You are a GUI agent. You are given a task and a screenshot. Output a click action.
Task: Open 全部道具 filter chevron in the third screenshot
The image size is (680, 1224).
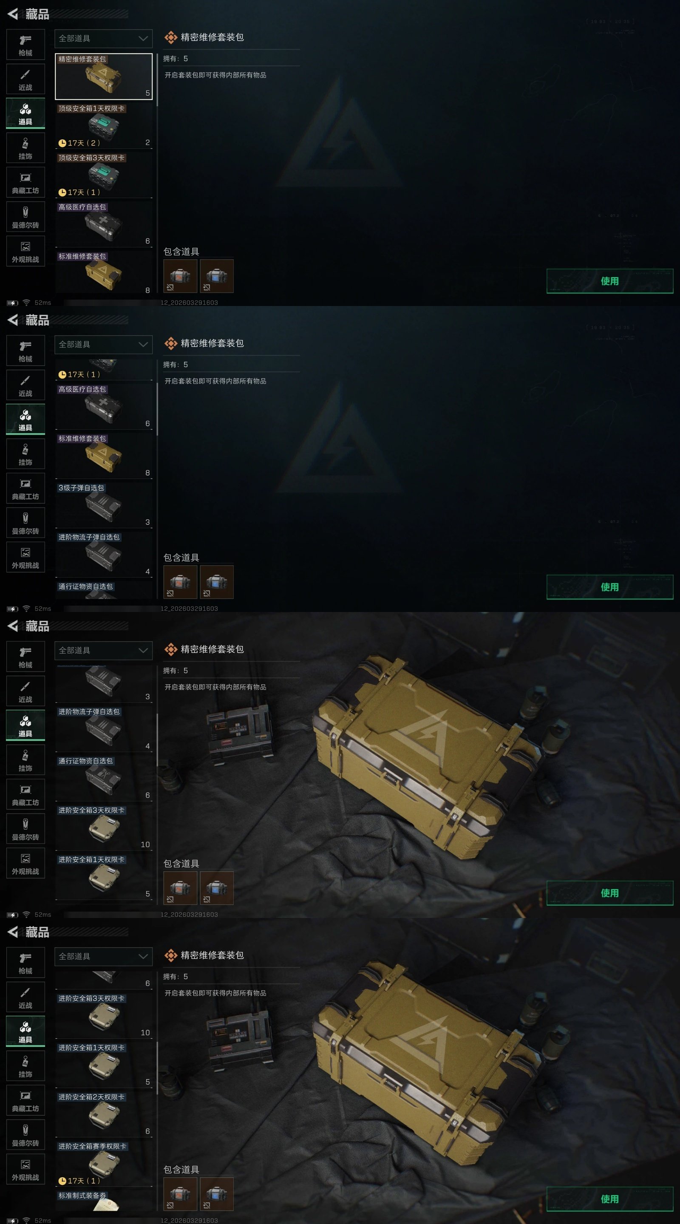tap(143, 651)
